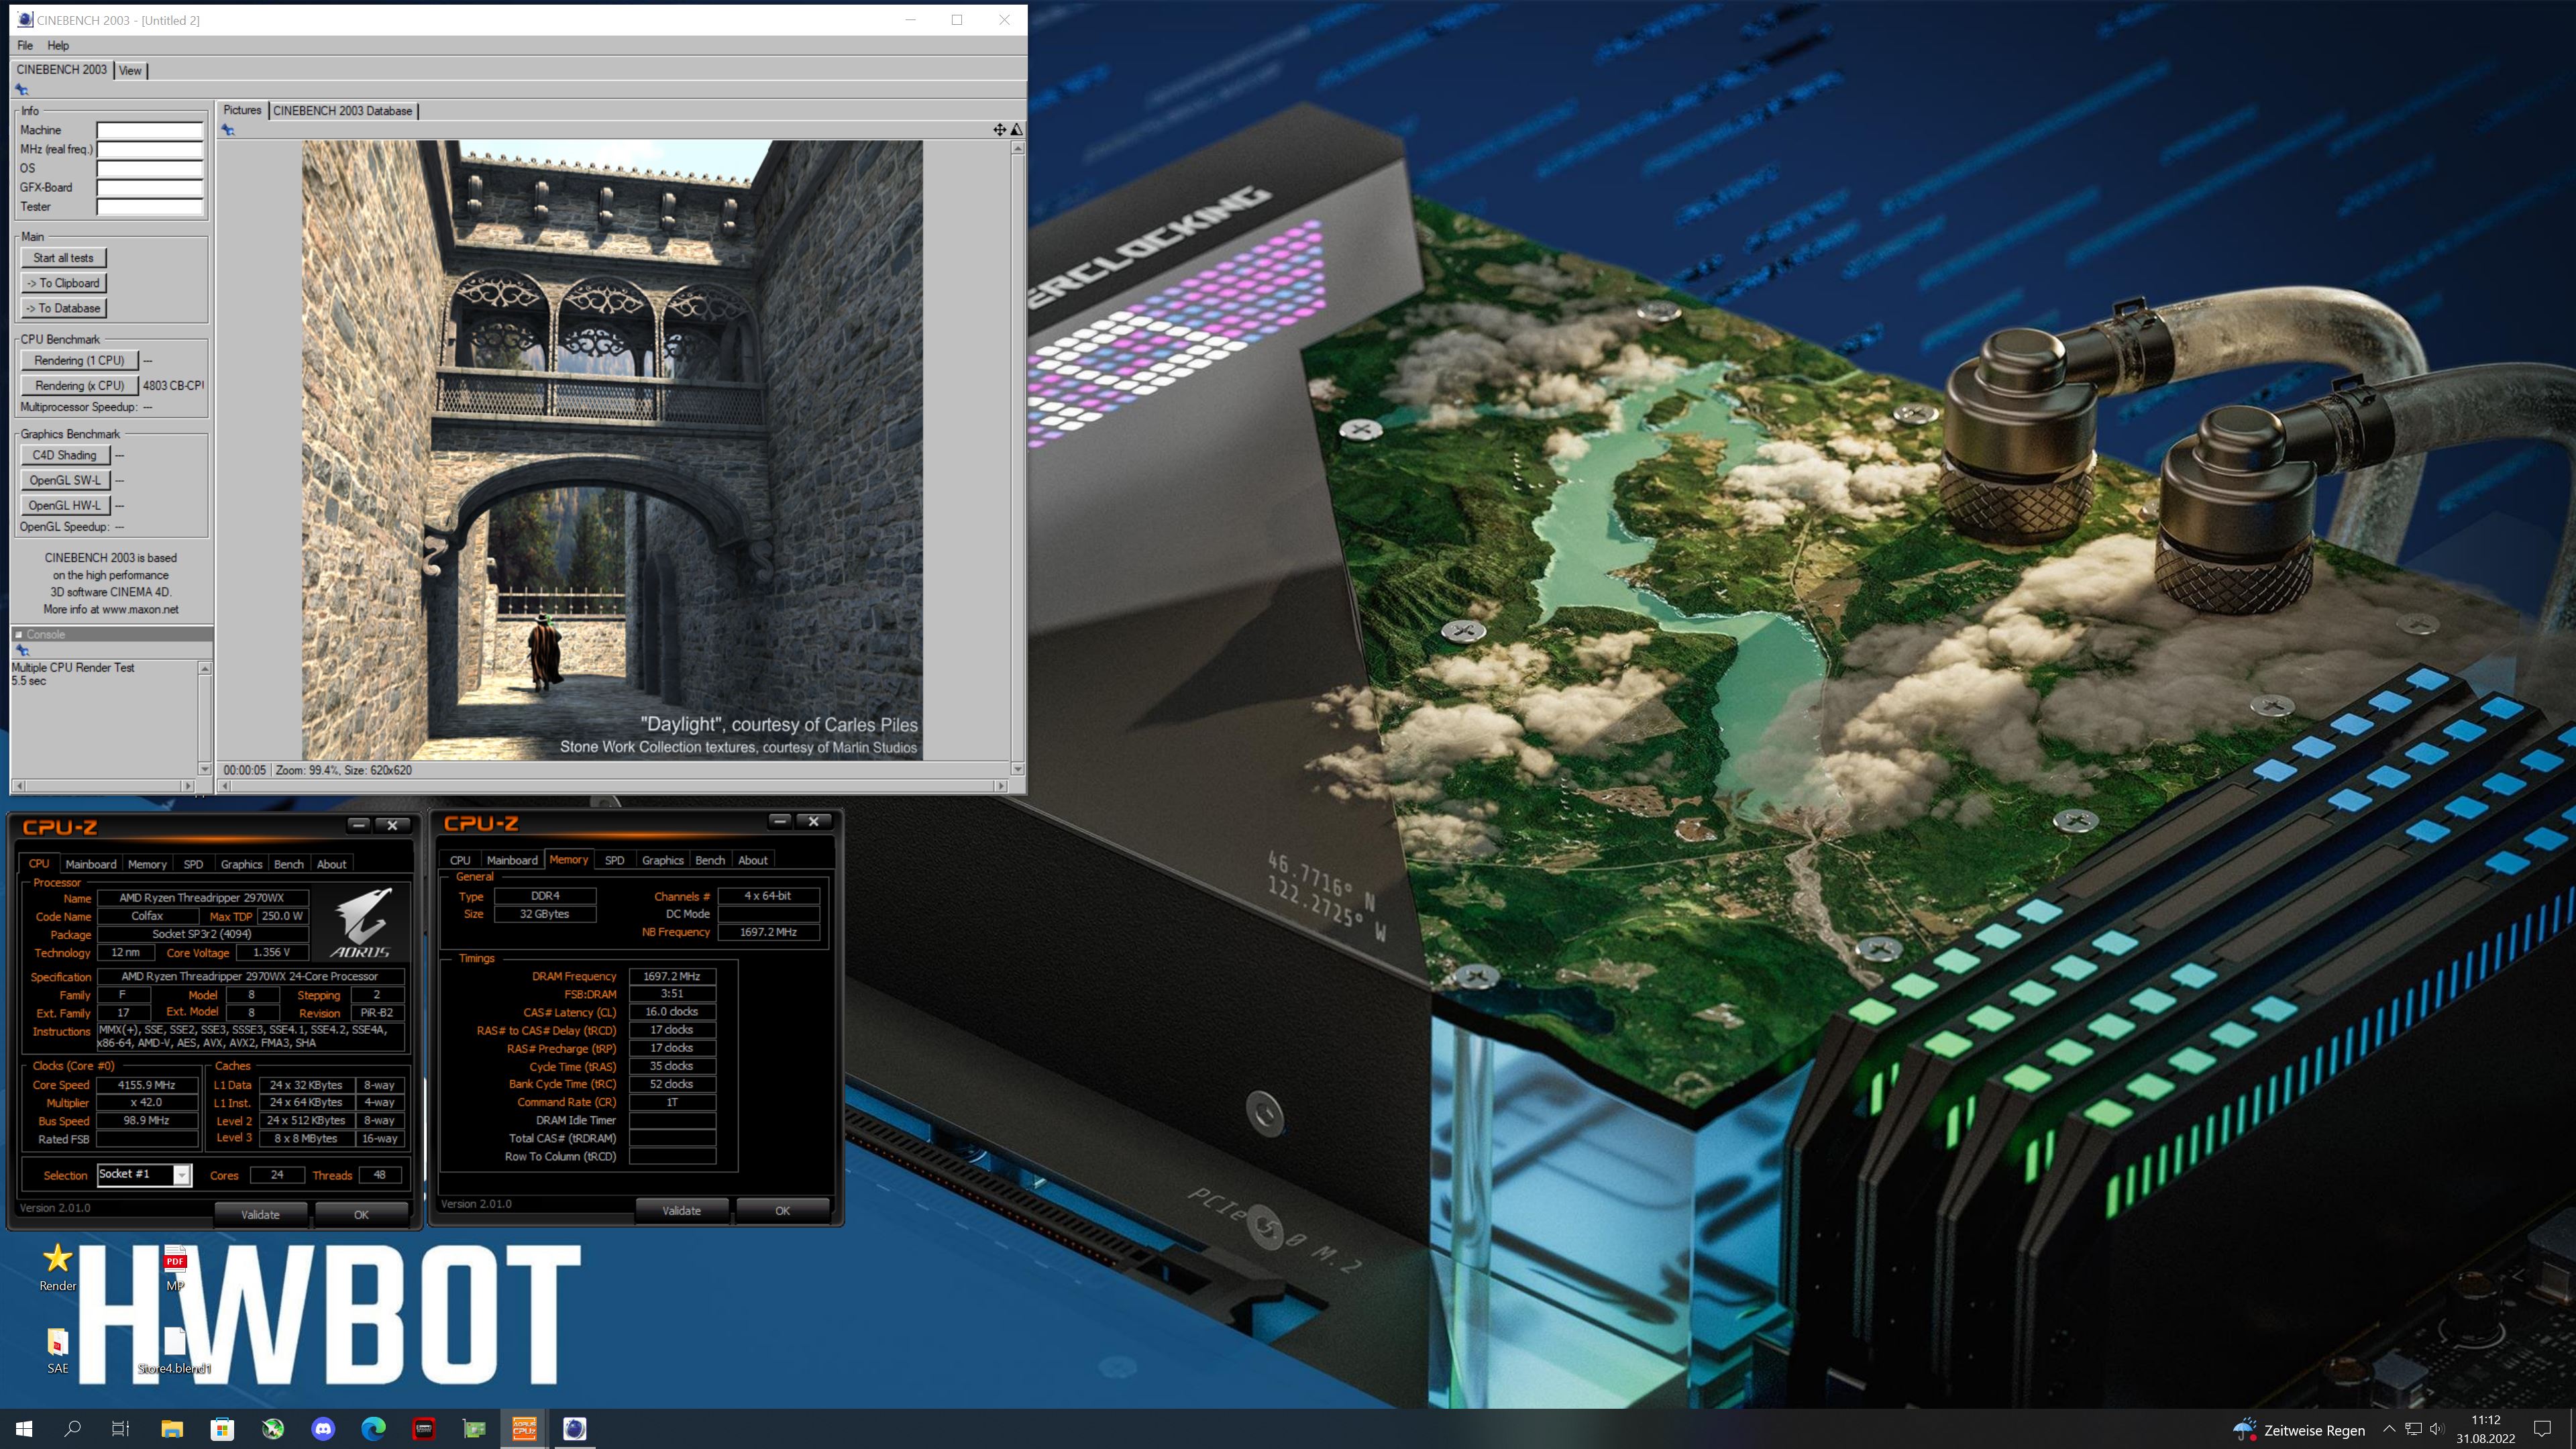Show hidden system tray icons
The image size is (2576, 1449).
click(2389, 1430)
